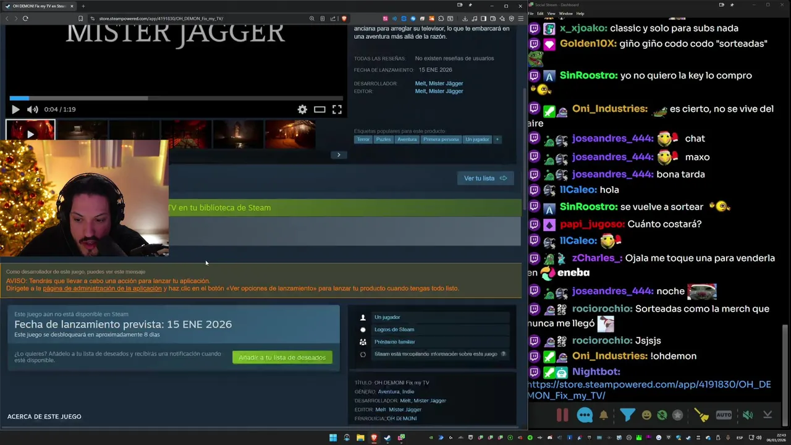The image size is (791, 445).
Task: Switch trailer to theater mode
Action: pyautogui.click(x=319, y=109)
